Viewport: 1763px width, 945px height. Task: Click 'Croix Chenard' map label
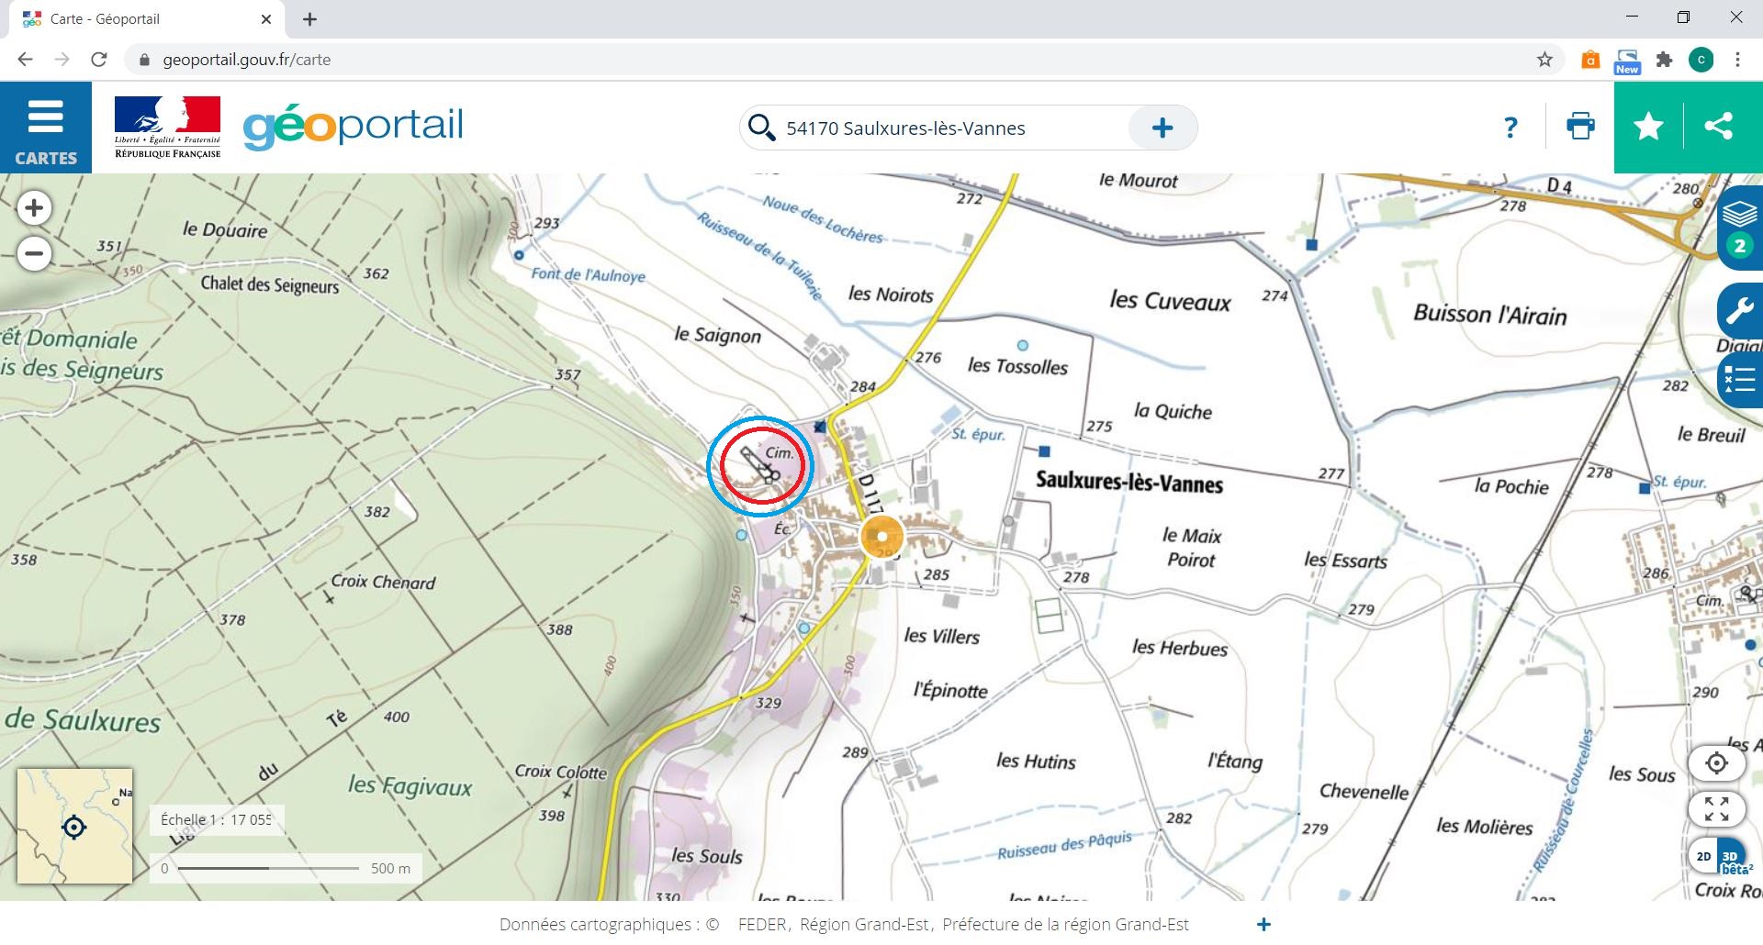(x=383, y=582)
